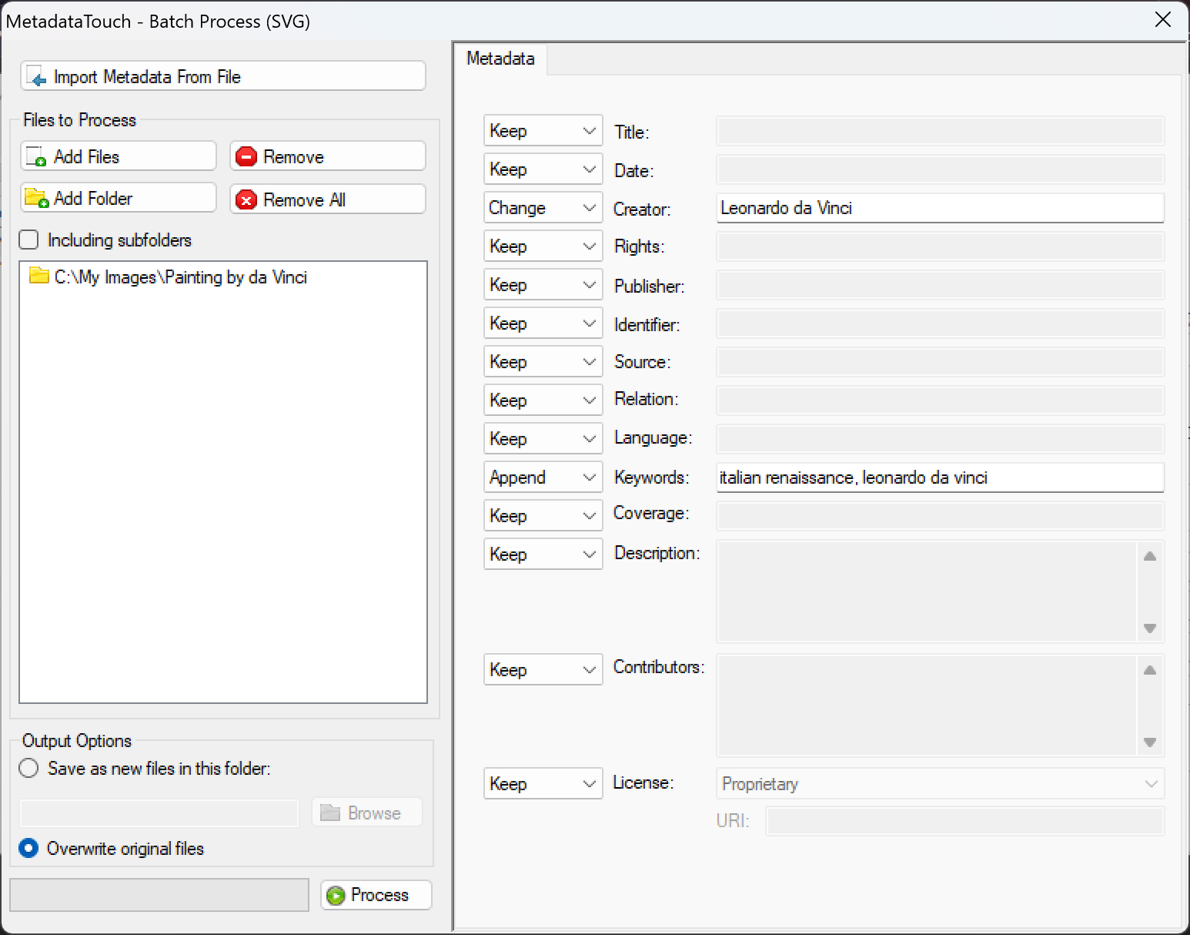The width and height of the screenshot is (1190, 935).
Task: Open the Rights action dropdown
Action: [543, 246]
